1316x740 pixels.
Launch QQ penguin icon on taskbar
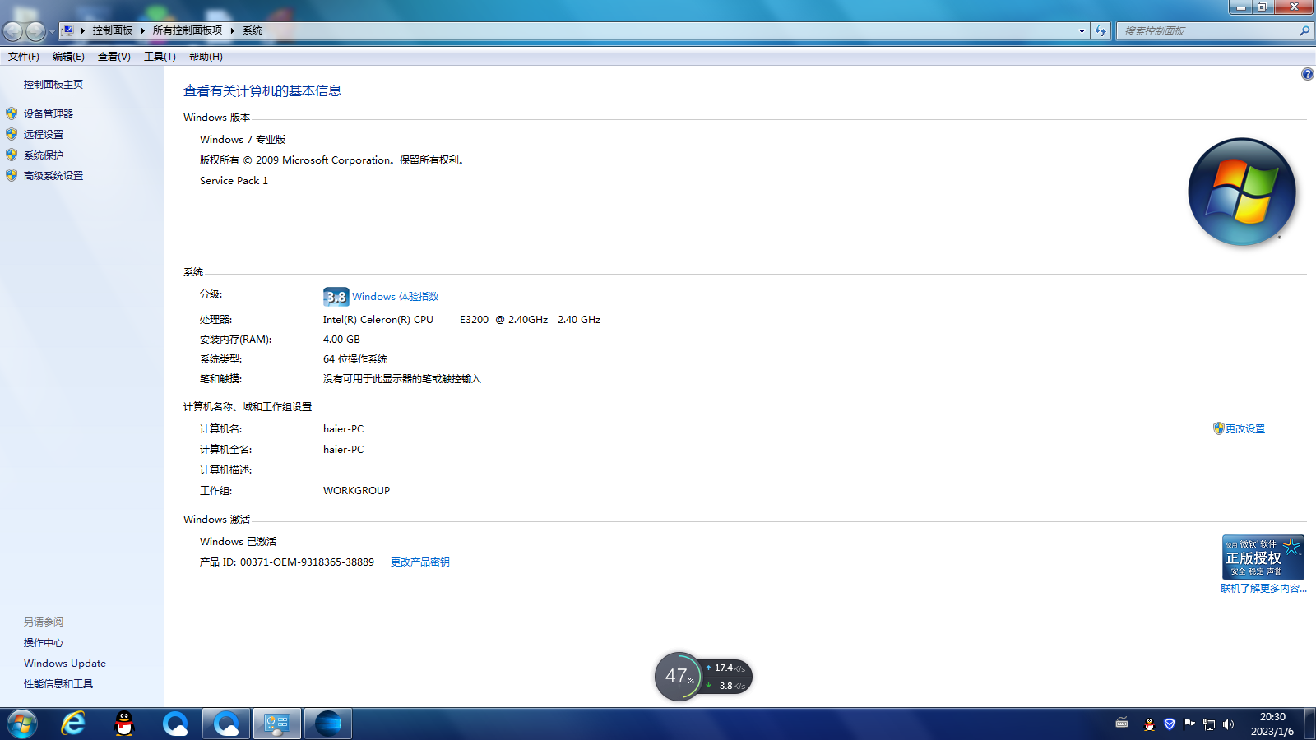(x=124, y=724)
